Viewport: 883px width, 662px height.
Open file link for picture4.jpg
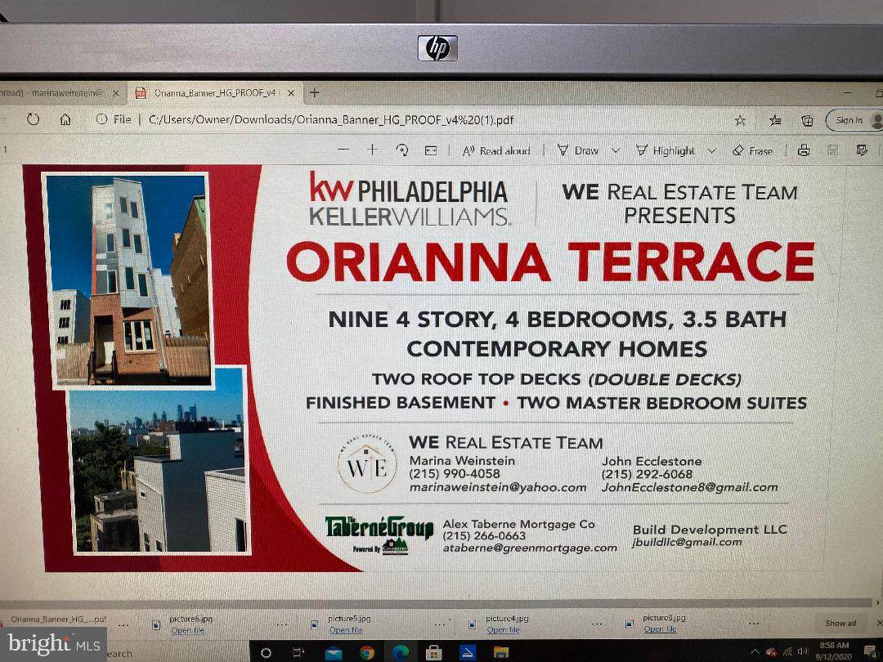(x=504, y=630)
